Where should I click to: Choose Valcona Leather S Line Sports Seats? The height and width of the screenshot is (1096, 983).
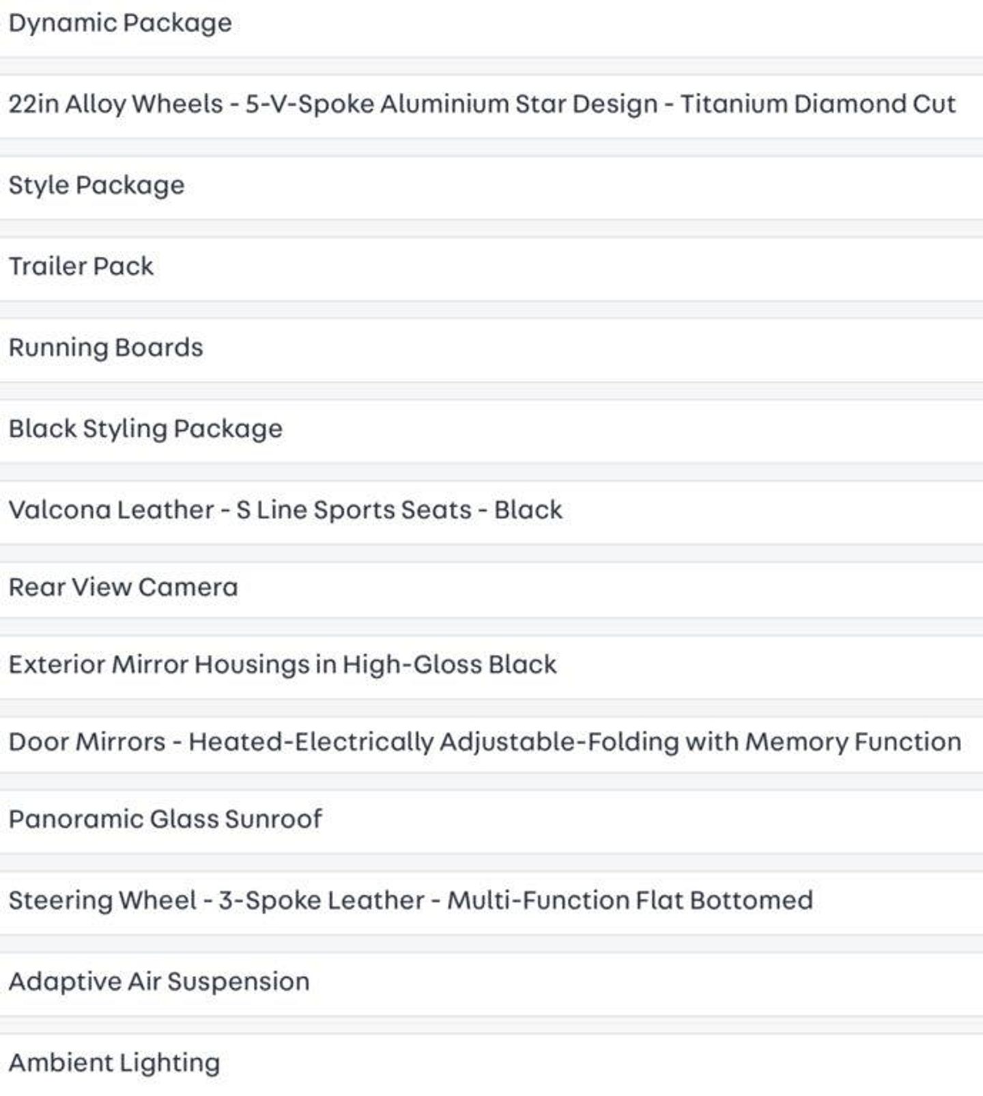(285, 510)
